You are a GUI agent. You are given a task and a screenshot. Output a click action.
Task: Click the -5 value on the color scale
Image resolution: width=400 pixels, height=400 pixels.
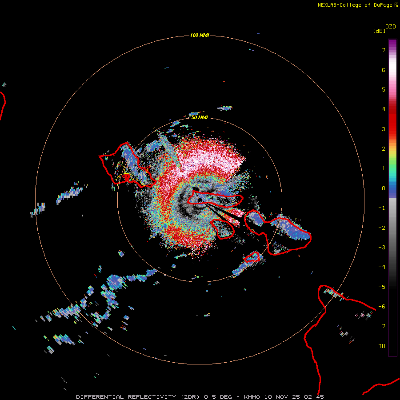pos(382,287)
